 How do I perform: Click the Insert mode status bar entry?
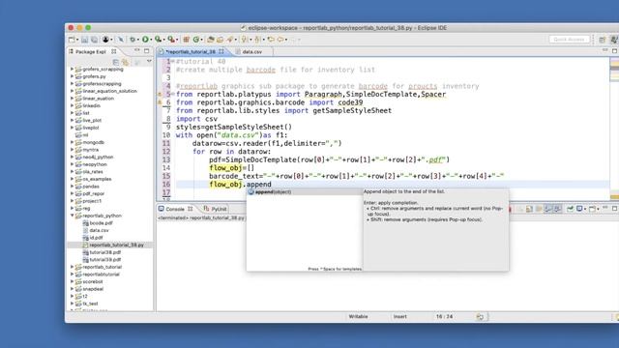coord(399,316)
